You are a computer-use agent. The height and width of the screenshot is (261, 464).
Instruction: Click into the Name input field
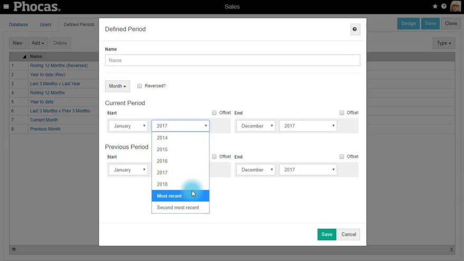pyautogui.click(x=233, y=60)
